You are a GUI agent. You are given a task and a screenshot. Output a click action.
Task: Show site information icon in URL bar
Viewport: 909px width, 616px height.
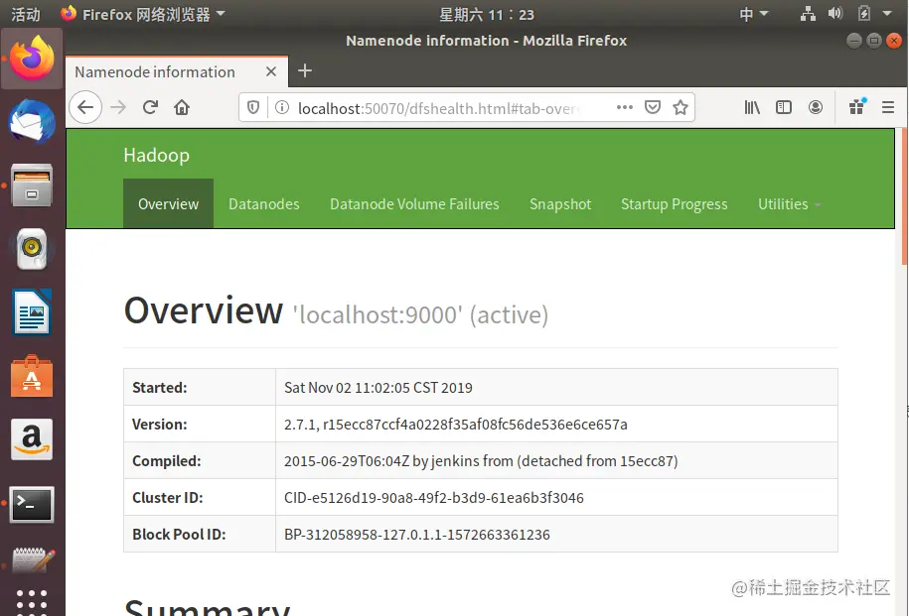tap(282, 108)
